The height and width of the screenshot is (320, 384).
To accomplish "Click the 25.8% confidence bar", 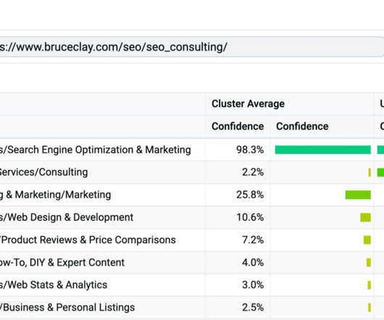I will coord(358,195).
